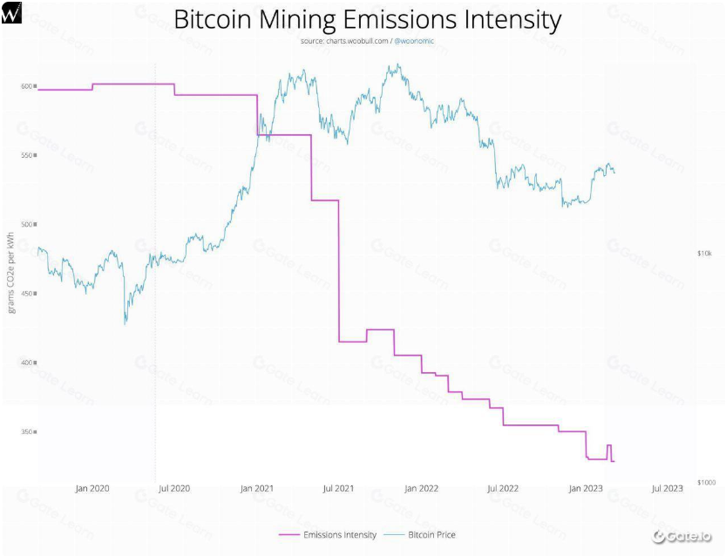726x556 pixels.
Task: Select the Jul 2022 axis label
Action: [x=503, y=488]
